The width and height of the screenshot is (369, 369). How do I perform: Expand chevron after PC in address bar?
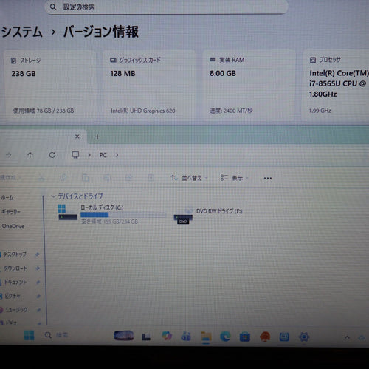tap(117, 155)
